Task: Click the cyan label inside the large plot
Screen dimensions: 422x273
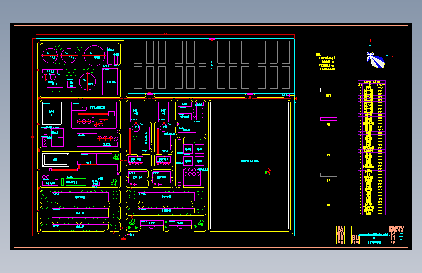Action: (250, 161)
